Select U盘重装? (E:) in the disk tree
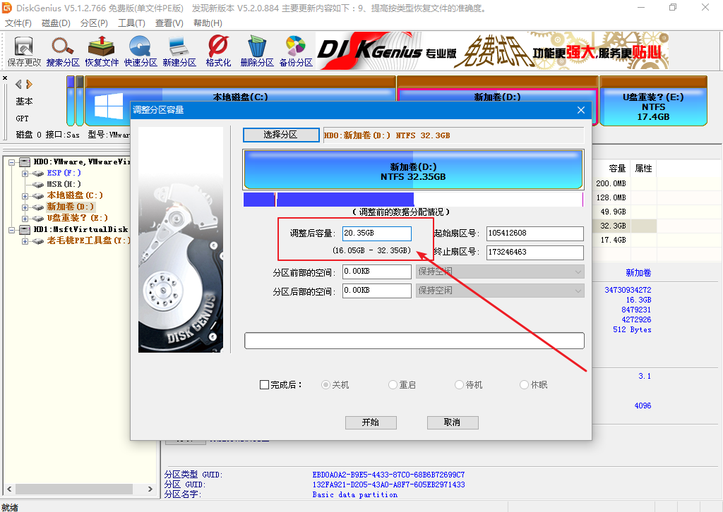Image resolution: width=723 pixels, height=512 pixels. tap(77, 218)
